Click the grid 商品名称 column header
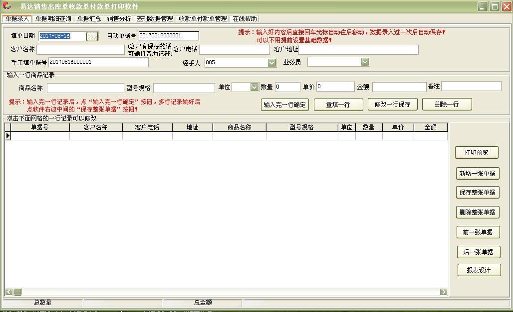Viewport: 513px width, 312px height. click(240, 127)
